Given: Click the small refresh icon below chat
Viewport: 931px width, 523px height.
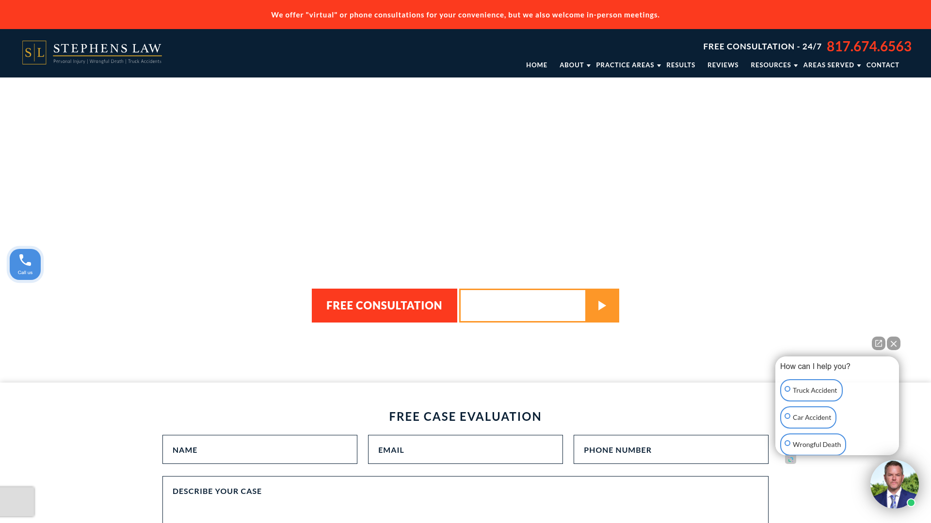Looking at the screenshot, I should (790, 460).
